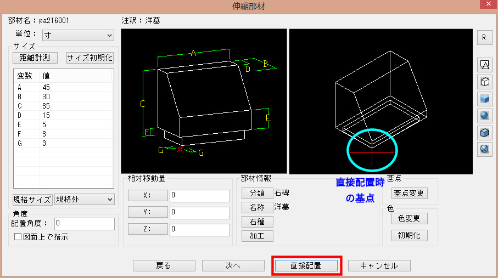Click the wireframe 3D preview pane
This screenshot has width=498, height=278.
(381, 101)
